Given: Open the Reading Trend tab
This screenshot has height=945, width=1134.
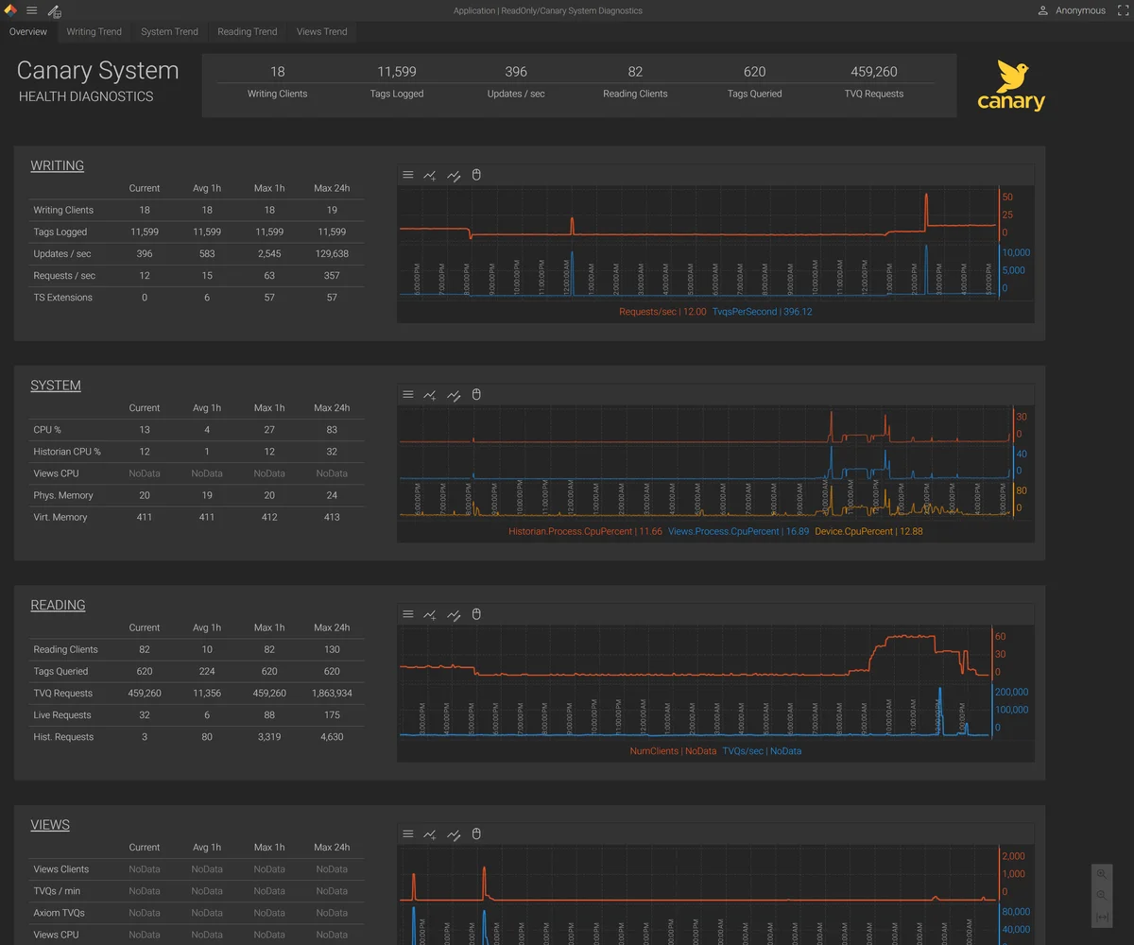Looking at the screenshot, I should [x=247, y=32].
